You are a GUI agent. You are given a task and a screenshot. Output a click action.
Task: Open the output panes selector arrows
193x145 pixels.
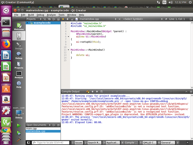coord(178,143)
